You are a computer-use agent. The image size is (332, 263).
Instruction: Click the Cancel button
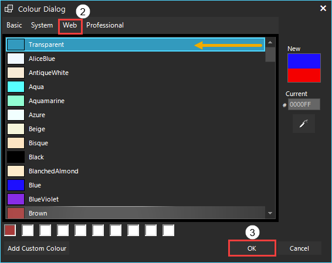pyautogui.click(x=299, y=248)
